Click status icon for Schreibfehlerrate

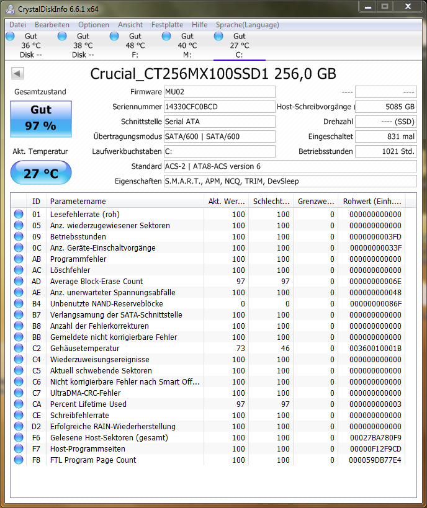(x=19, y=415)
